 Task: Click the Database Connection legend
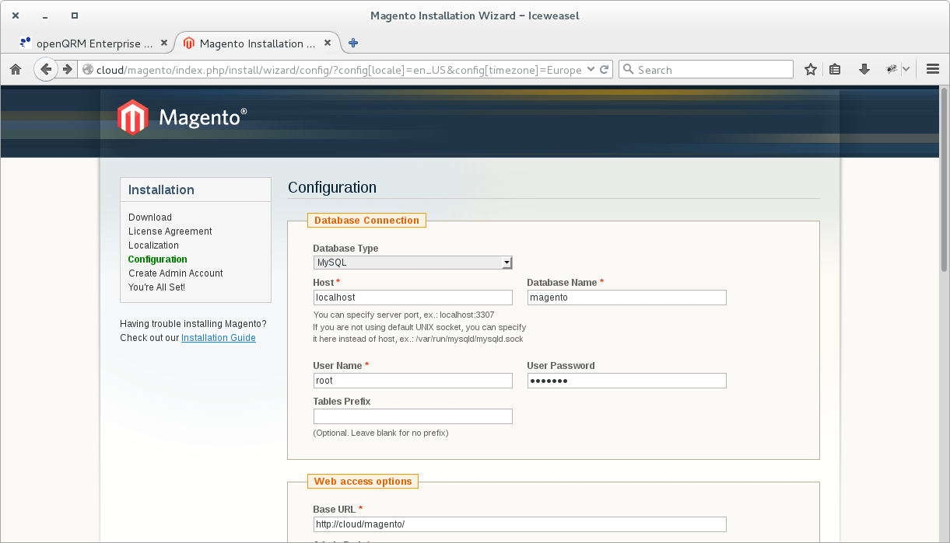(366, 221)
